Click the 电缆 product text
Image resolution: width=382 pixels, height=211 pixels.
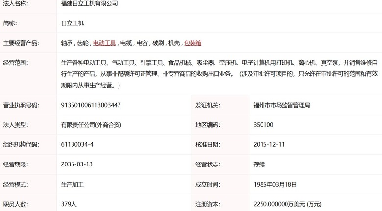point(126,43)
